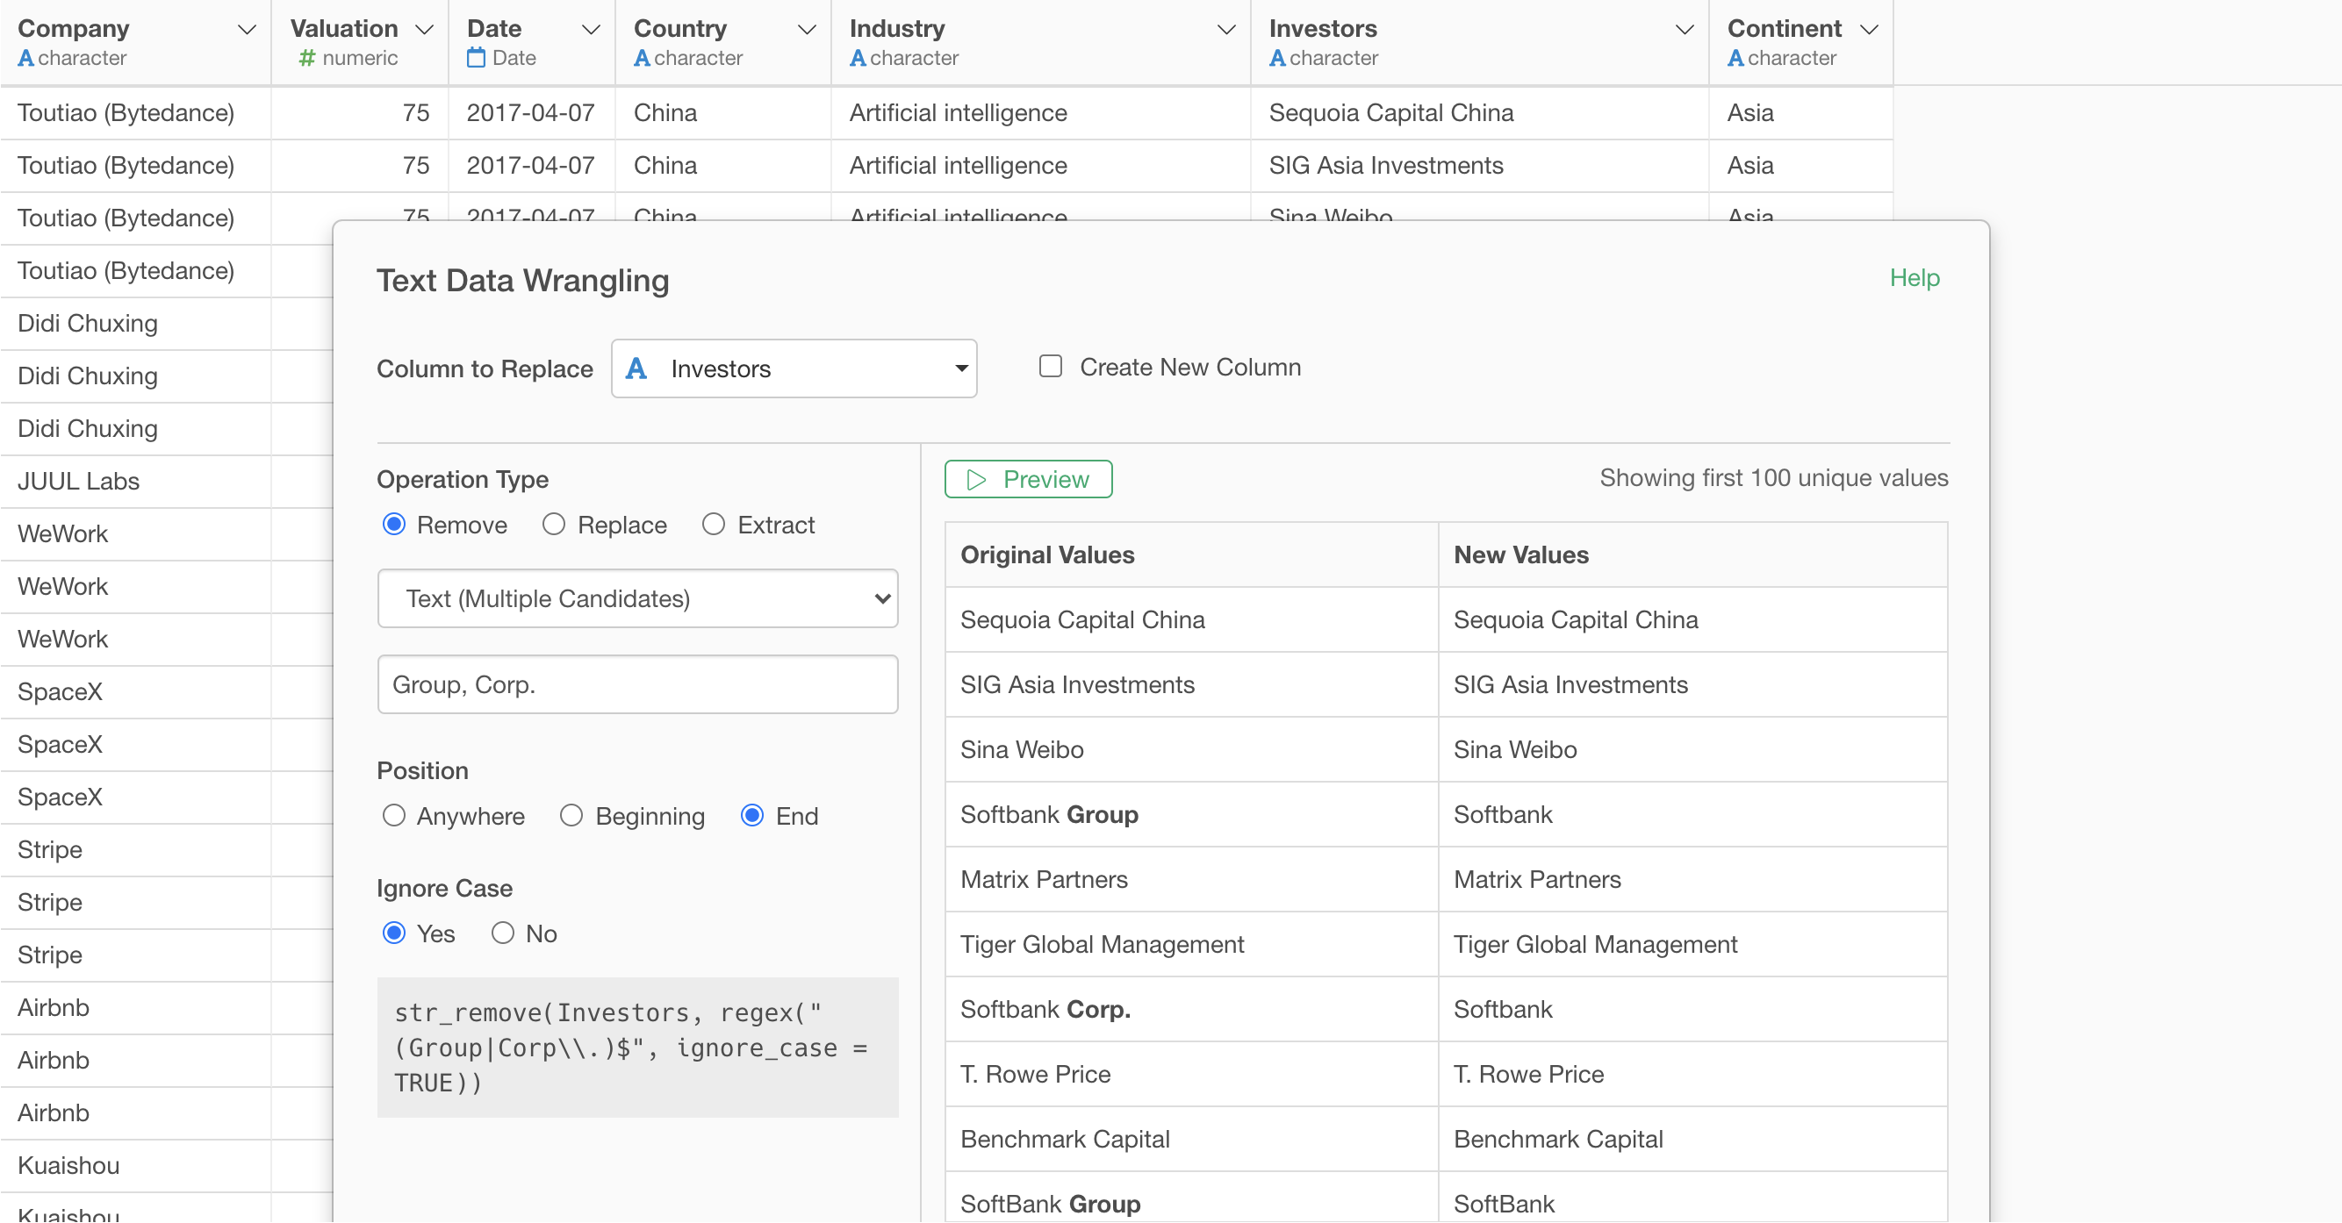Click the generated str_remove code box
The image size is (2342, 1223).
637,1048
